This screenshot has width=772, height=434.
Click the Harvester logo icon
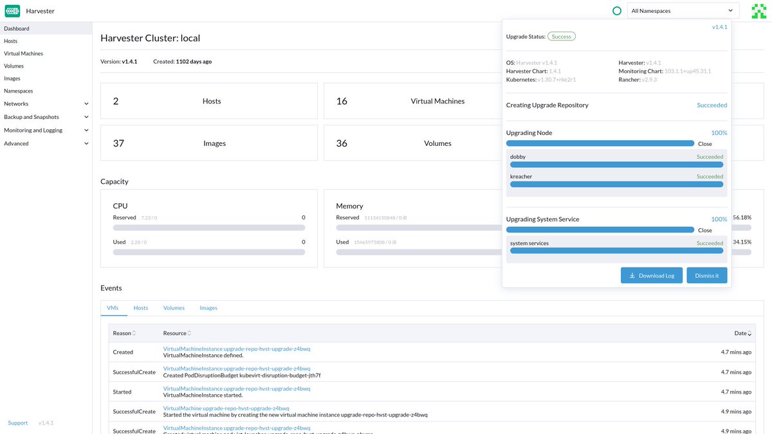point(12,11)
